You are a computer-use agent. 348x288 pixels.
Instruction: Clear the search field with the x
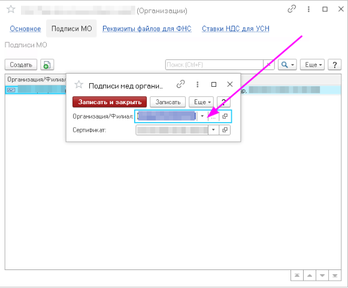point(268,65)
